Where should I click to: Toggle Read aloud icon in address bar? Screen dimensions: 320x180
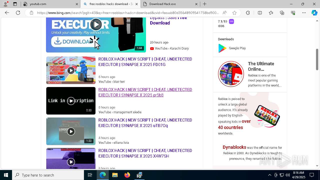[x=224, y=13]
